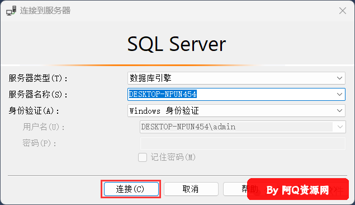This screenshot has height=205, width=355.
Task: Click the 身份验证(A) label
Action: point(34,111)
